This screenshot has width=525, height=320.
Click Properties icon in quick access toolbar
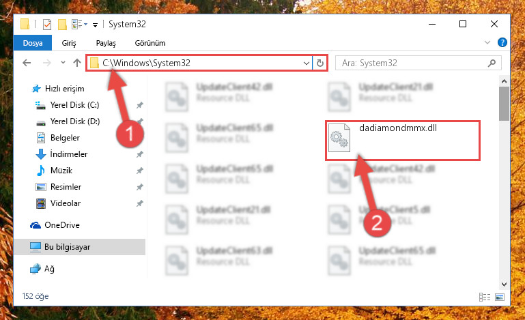point(47,25)
